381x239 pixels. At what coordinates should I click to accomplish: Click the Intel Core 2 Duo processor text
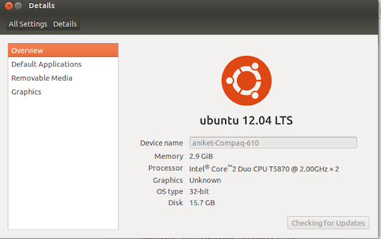point(264,168)
